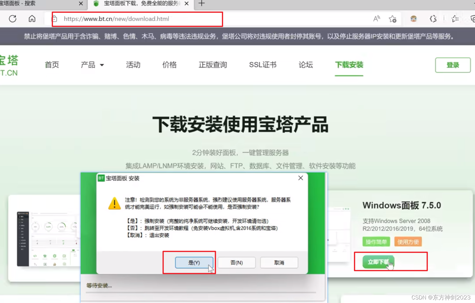This screenshot has height=303, width=475.
Task: Select 下载安装 navigation item
Action: click(x=349, y=65)
